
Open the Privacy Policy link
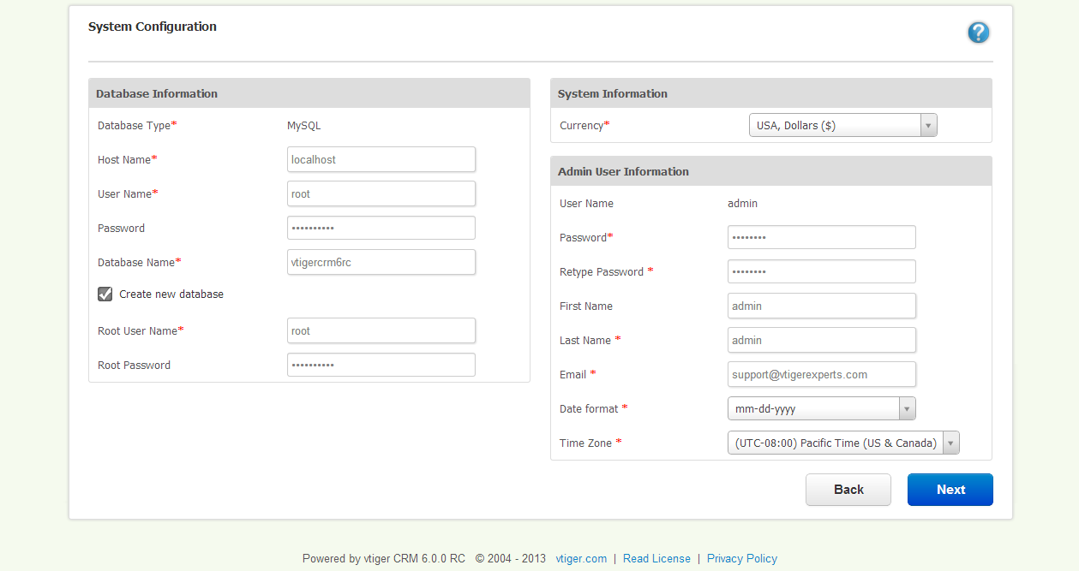click(742, 558)
